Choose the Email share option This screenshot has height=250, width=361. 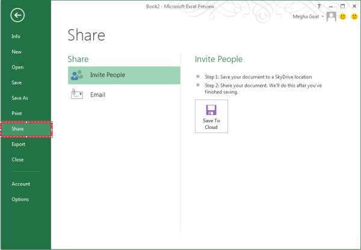(x=124, y=94)
